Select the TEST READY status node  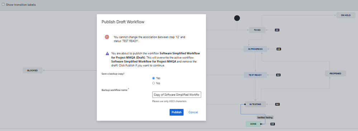pos(255,75)
